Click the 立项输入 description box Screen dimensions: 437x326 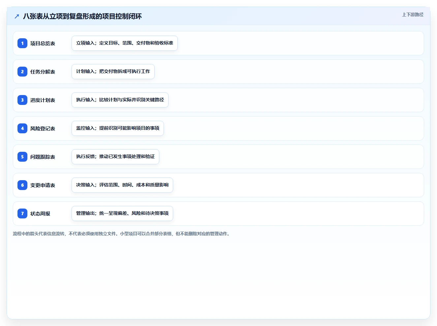125,43
